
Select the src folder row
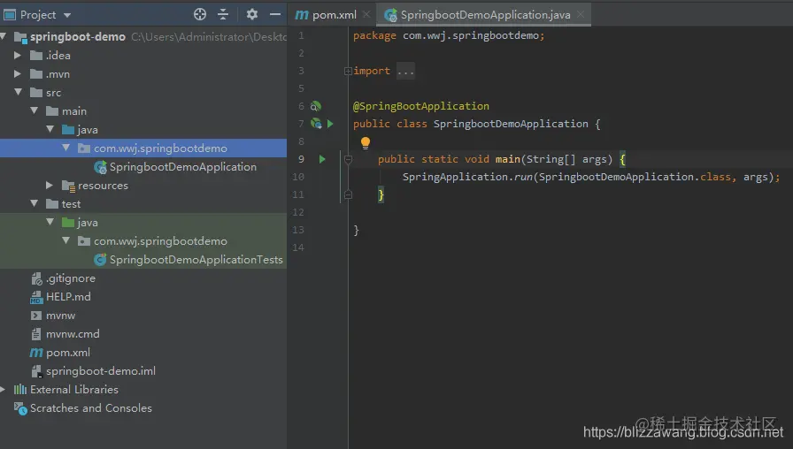pos(143,93)
